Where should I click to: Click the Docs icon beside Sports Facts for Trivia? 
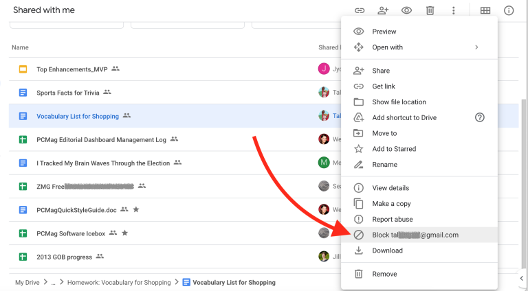tap(23, 93)
